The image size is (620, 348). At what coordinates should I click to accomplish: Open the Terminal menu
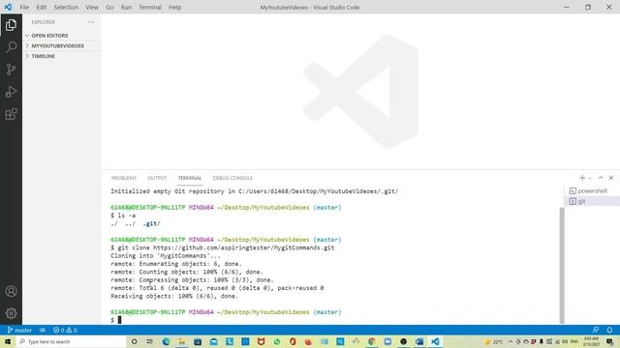pos(150,7)
